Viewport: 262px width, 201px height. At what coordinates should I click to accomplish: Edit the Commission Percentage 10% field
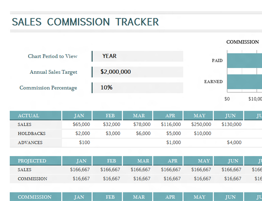point(137,88)
